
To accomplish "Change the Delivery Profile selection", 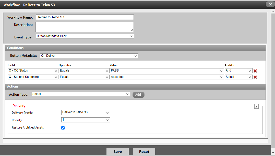I will (x=86, y=112).
